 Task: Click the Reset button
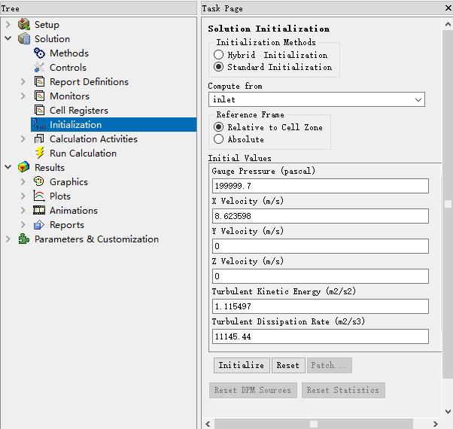click(288, 365)
